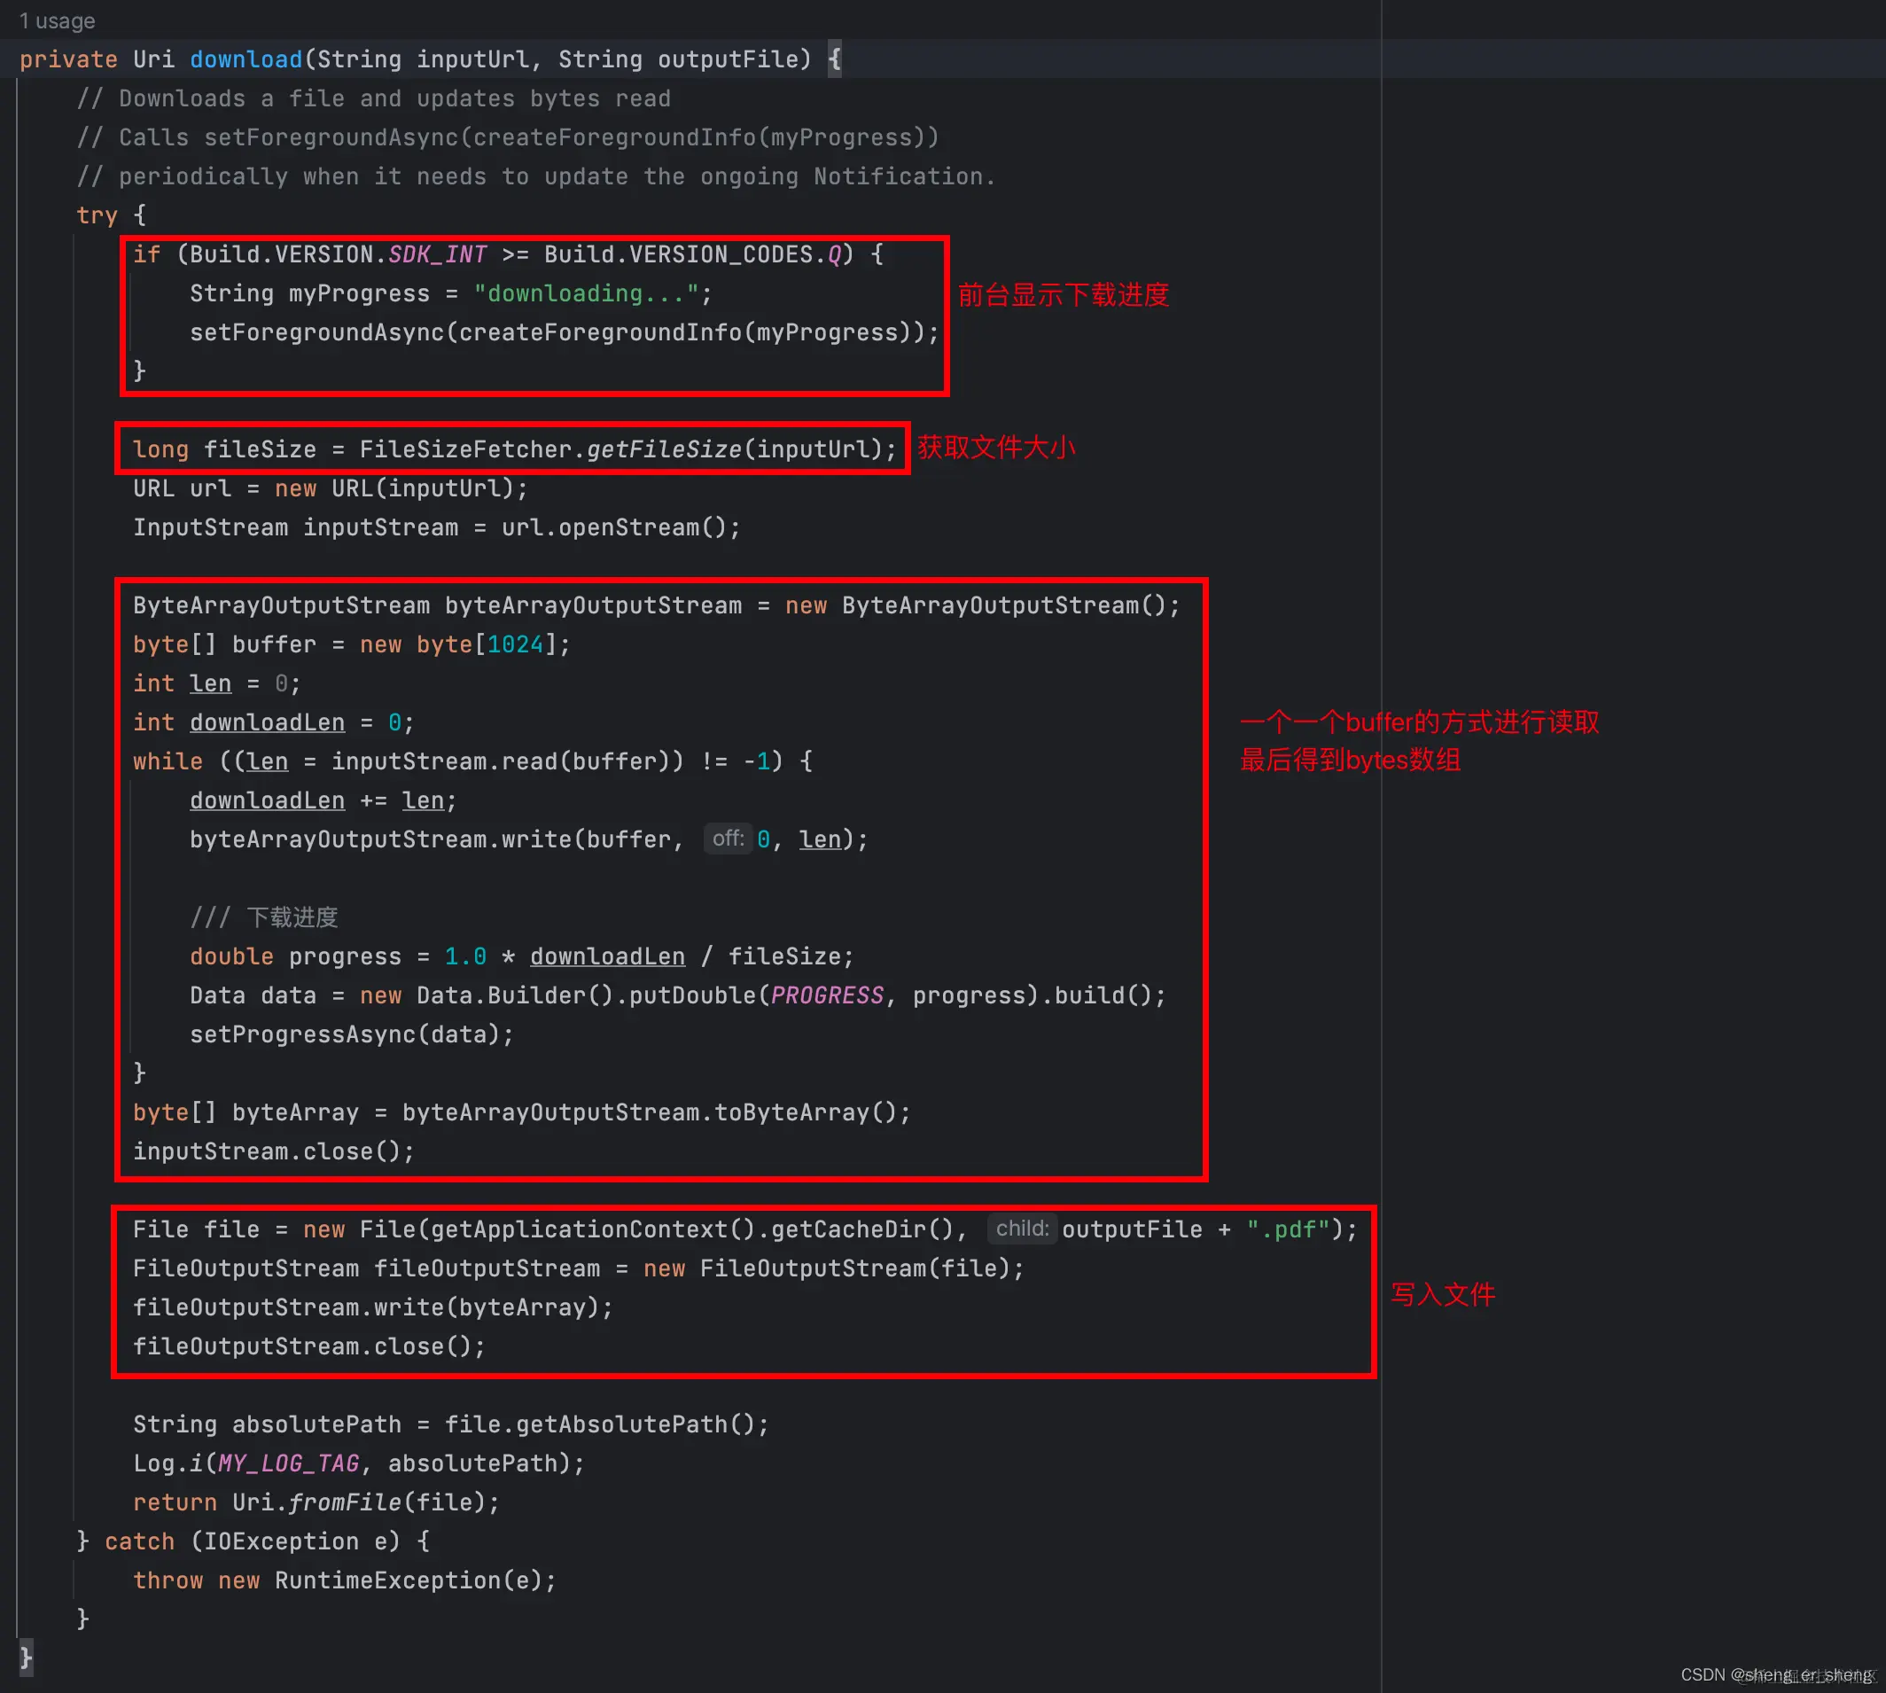The height and width of the screenshot is (1693, 1886).
Task: Click the MY_LOG_TAG constant in Log.i
Action: click(x=288, y=1463)
